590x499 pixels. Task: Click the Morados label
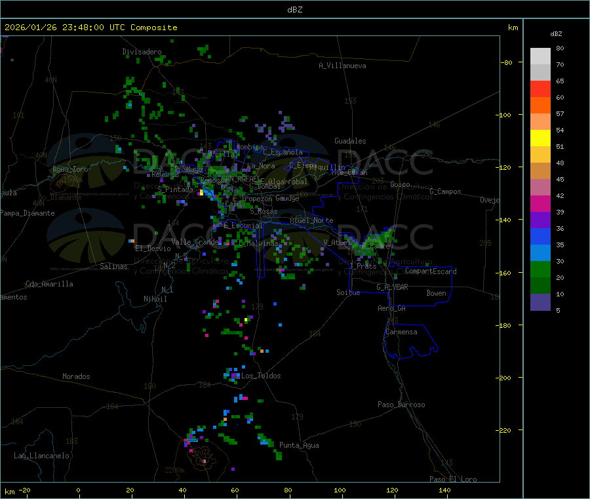(x=76, y=376)
